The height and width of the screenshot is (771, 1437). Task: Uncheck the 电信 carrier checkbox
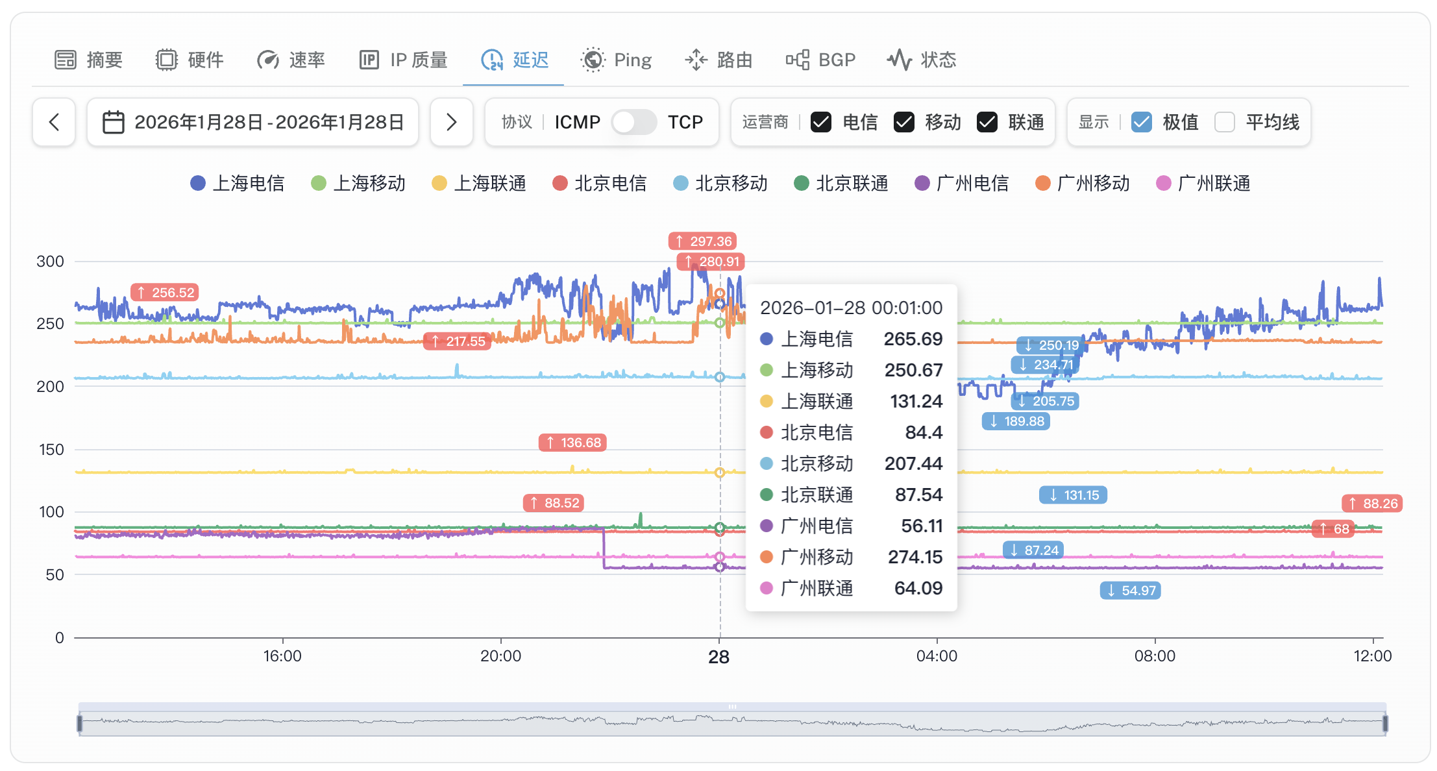click(x=821, y=122)
